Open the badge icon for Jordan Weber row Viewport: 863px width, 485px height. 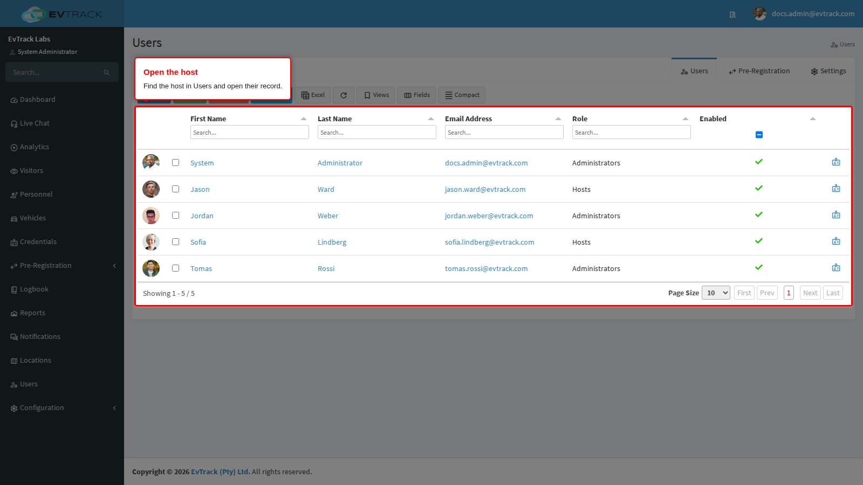(836, 215)
